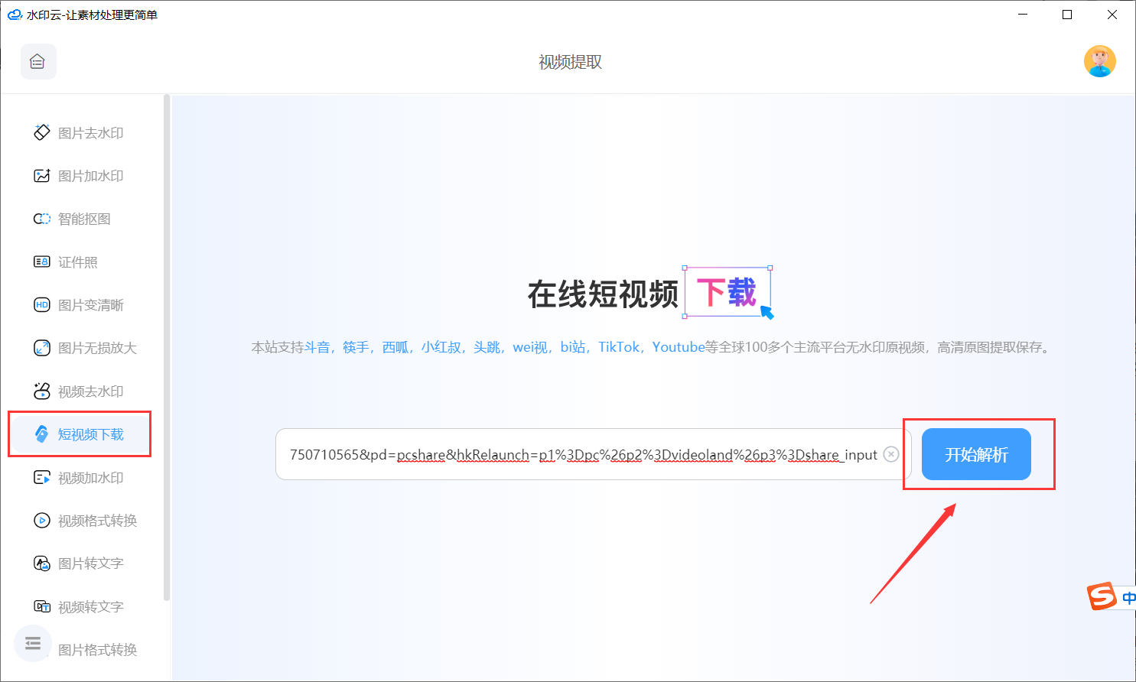This screenshot has width=1136, height=682.
Task: Click the 视频去水印 icon
Action: pos(41,391)
